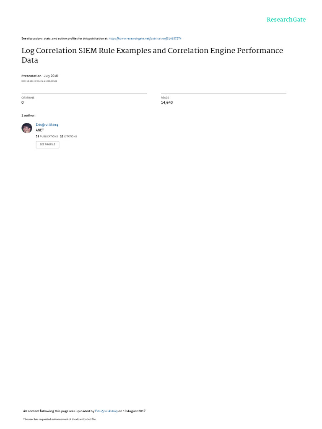Open the author's profile photo
Viewport: 322px width, 429px height.
click(x=27, y=128)
